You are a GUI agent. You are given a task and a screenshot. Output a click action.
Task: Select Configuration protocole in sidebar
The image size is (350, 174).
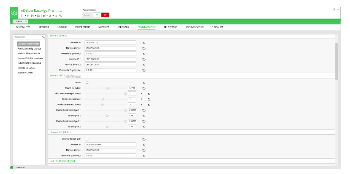28,44
